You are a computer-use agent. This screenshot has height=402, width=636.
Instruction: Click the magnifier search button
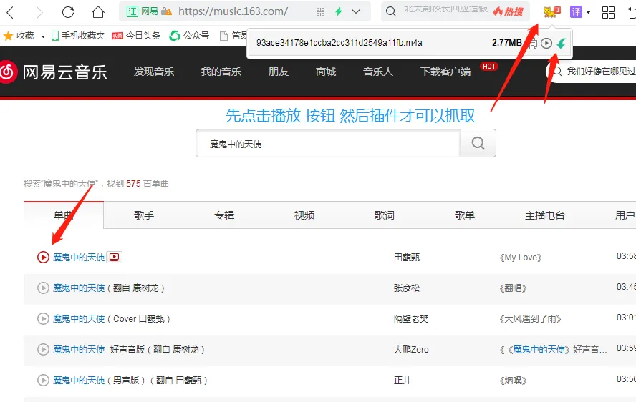coord(478,143)
